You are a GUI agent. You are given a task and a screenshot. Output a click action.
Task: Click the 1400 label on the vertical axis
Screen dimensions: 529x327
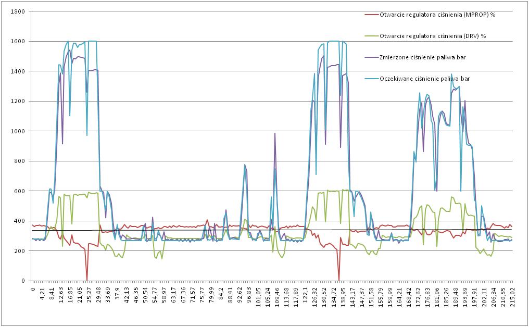click(18, 71)
